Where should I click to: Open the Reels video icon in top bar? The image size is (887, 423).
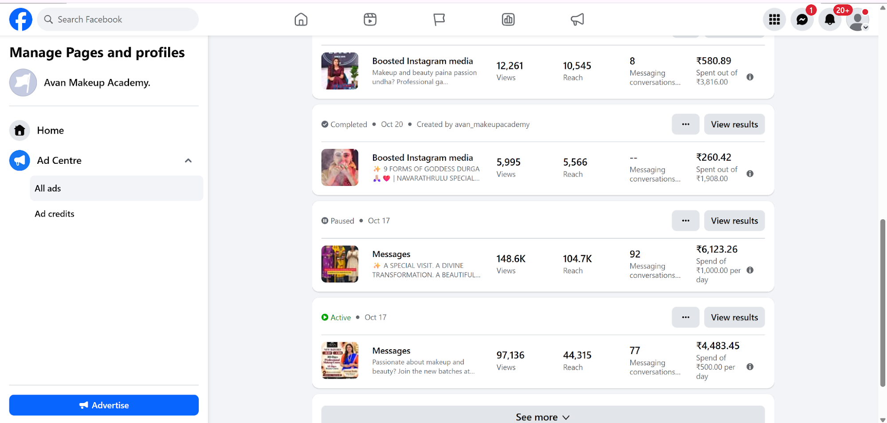(x=370, y=20)
